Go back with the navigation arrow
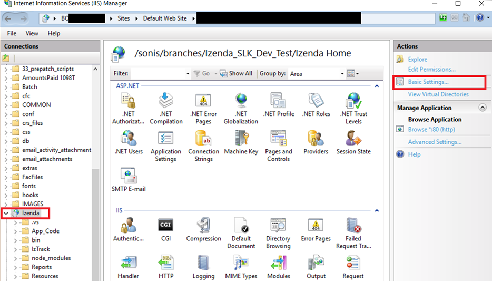 pyautogui.click(x=8, y=19)
